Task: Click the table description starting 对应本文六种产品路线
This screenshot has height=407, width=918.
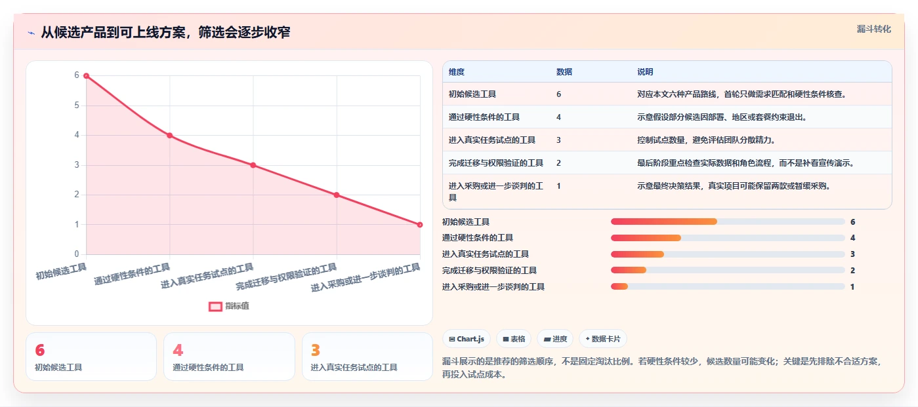Action: (742, 94)
